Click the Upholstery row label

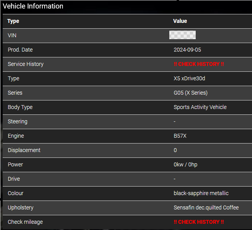(x=21, y=208)
